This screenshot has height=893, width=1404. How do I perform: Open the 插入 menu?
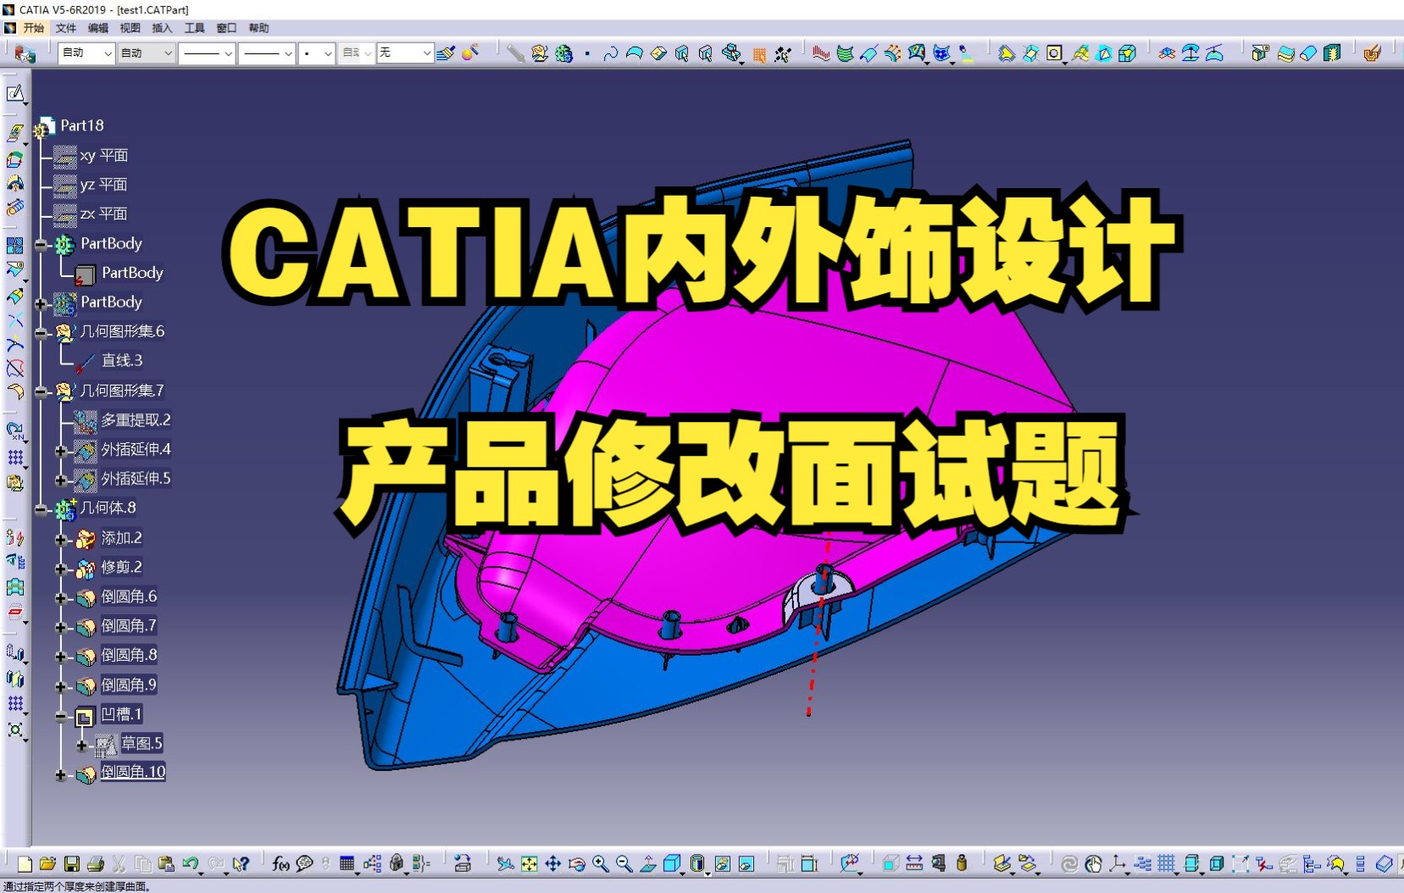162,28
